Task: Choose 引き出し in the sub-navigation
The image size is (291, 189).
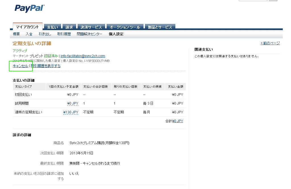Action: pos(45,34)
